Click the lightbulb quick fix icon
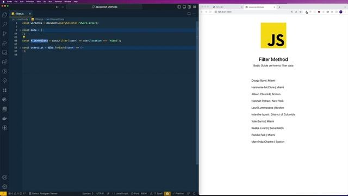348x196 pixels. point(24,37)
